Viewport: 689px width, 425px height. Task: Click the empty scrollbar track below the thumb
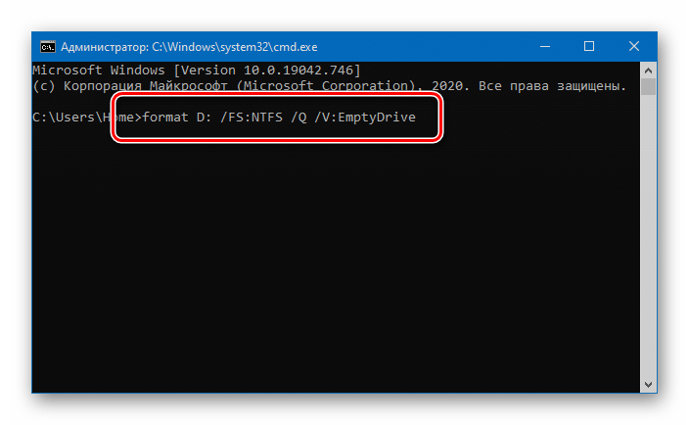coord(648,245)
